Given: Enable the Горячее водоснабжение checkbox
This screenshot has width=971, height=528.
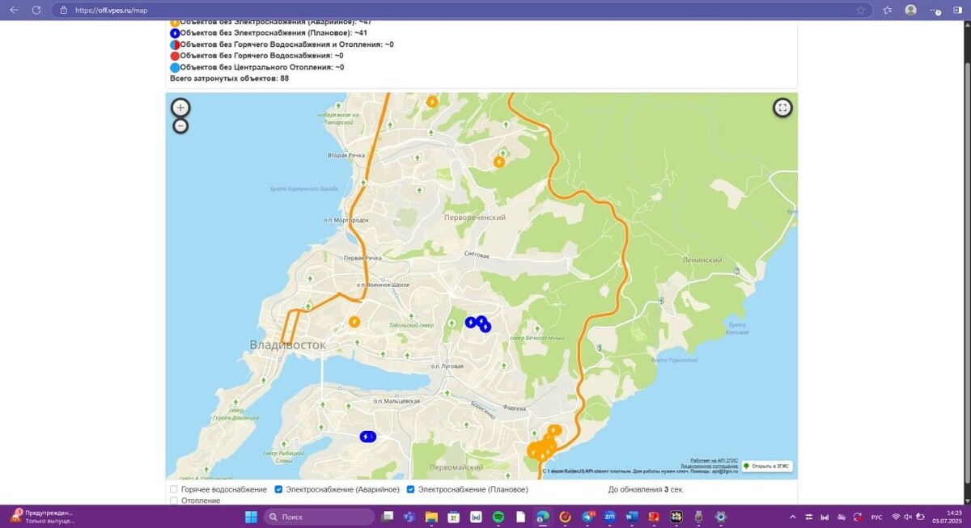Looking at the screenshot, I should pos(174,490).
